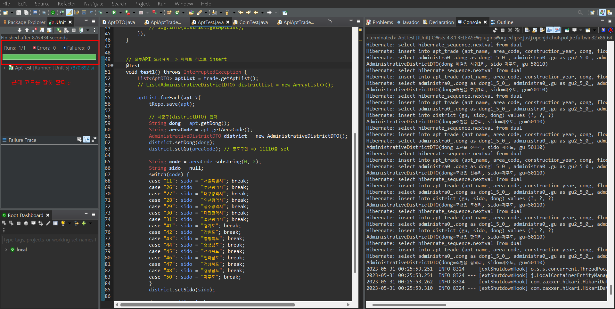The image size is (615, 309).
Task: Switch to the CoinTest.java editor tab
Action: tap(250, 22)
